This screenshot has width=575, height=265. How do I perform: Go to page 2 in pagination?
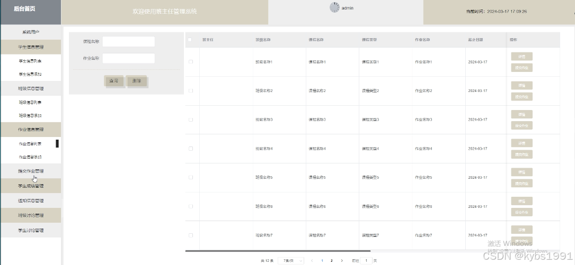pos(332,261)
